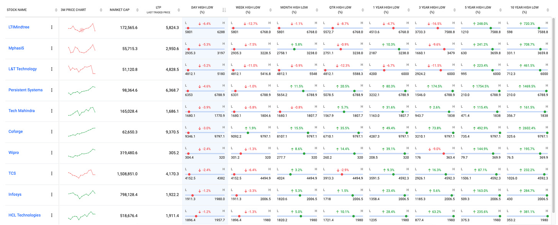The width and height of the screenshot is (558, 225).
Task: Click the LTP Last Traded Price header
Action: (x=158, y=10)
